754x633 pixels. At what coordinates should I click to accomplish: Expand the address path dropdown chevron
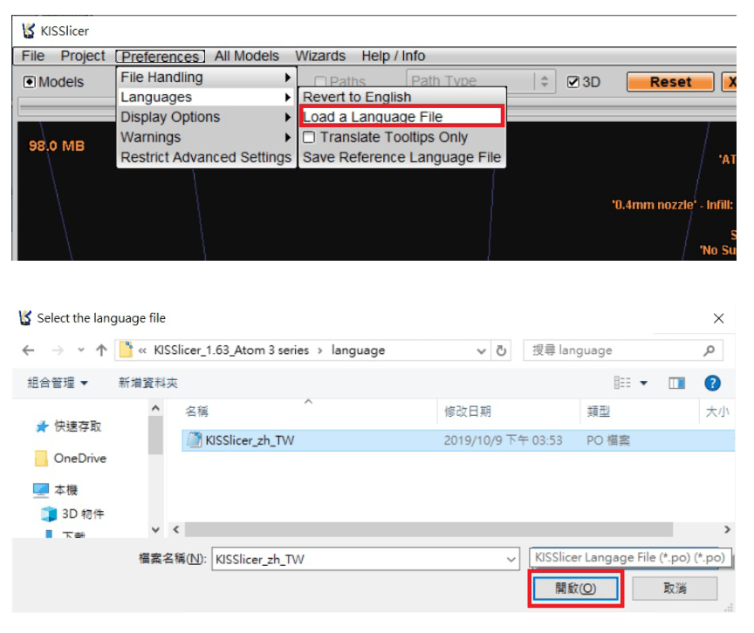[481, 351]
